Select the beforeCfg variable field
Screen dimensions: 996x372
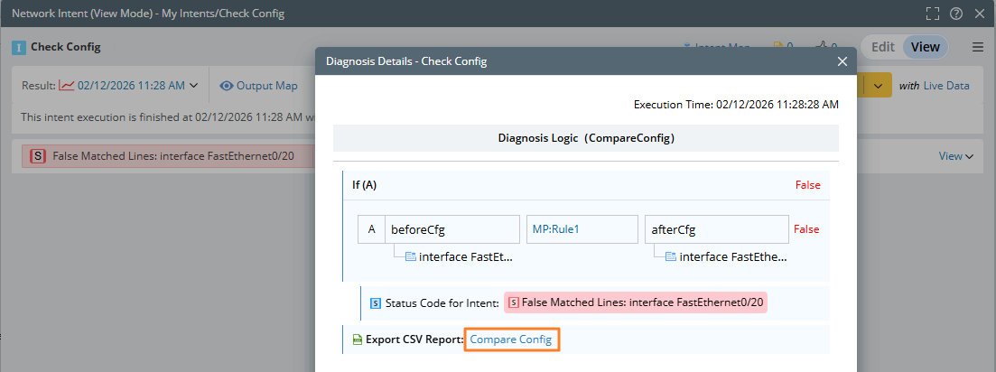click(x=452, y=229)
